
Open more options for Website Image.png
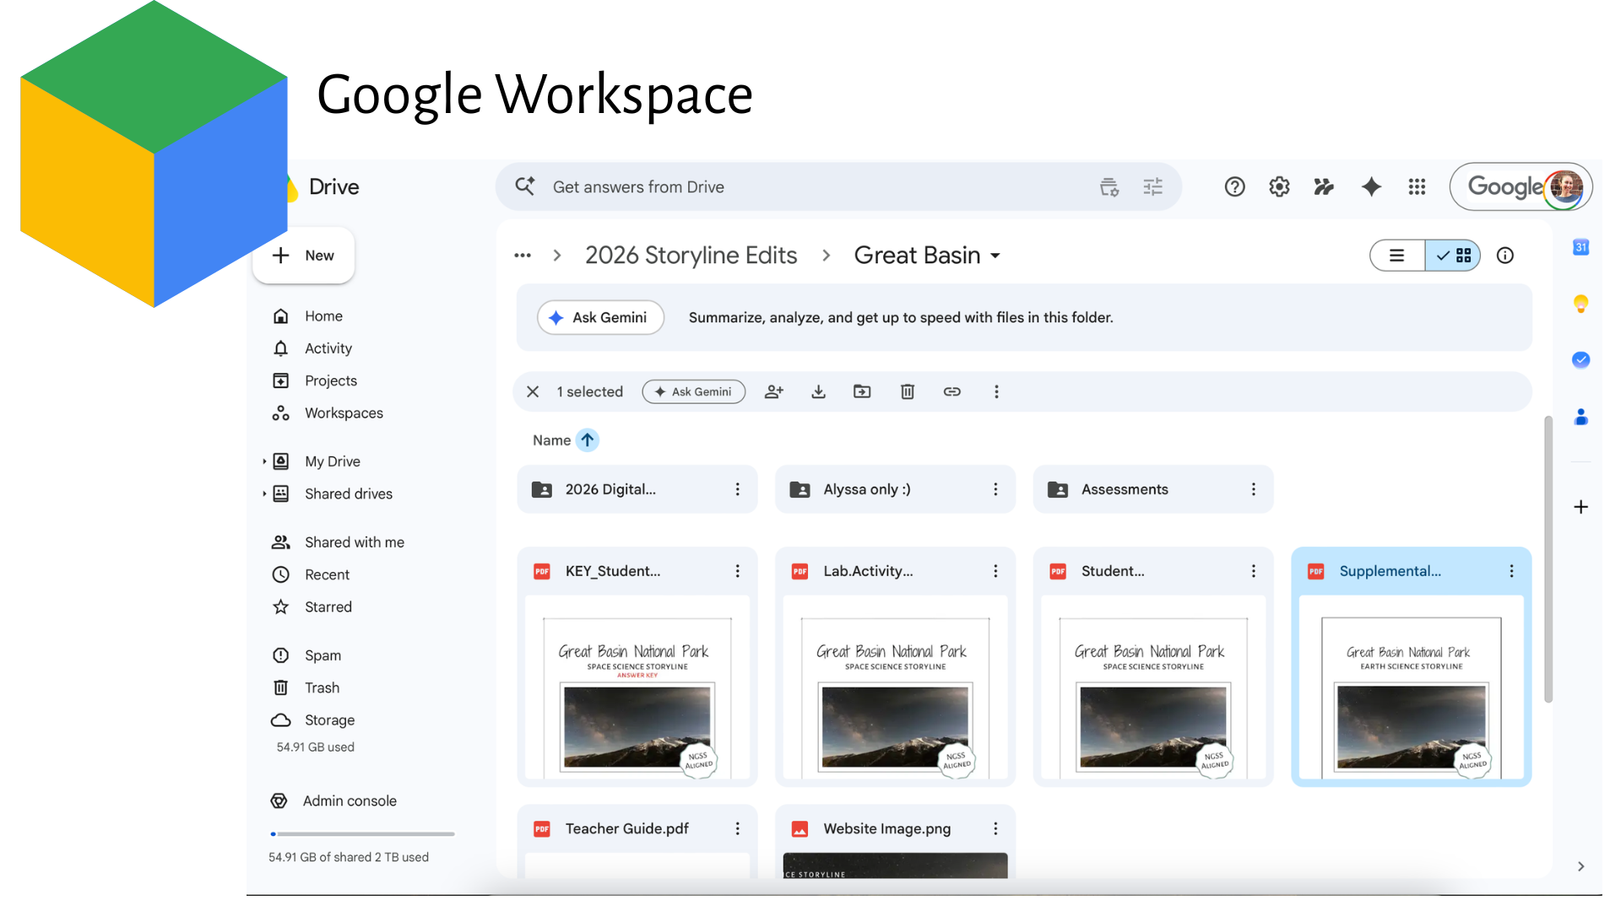[x=995, y=829]
